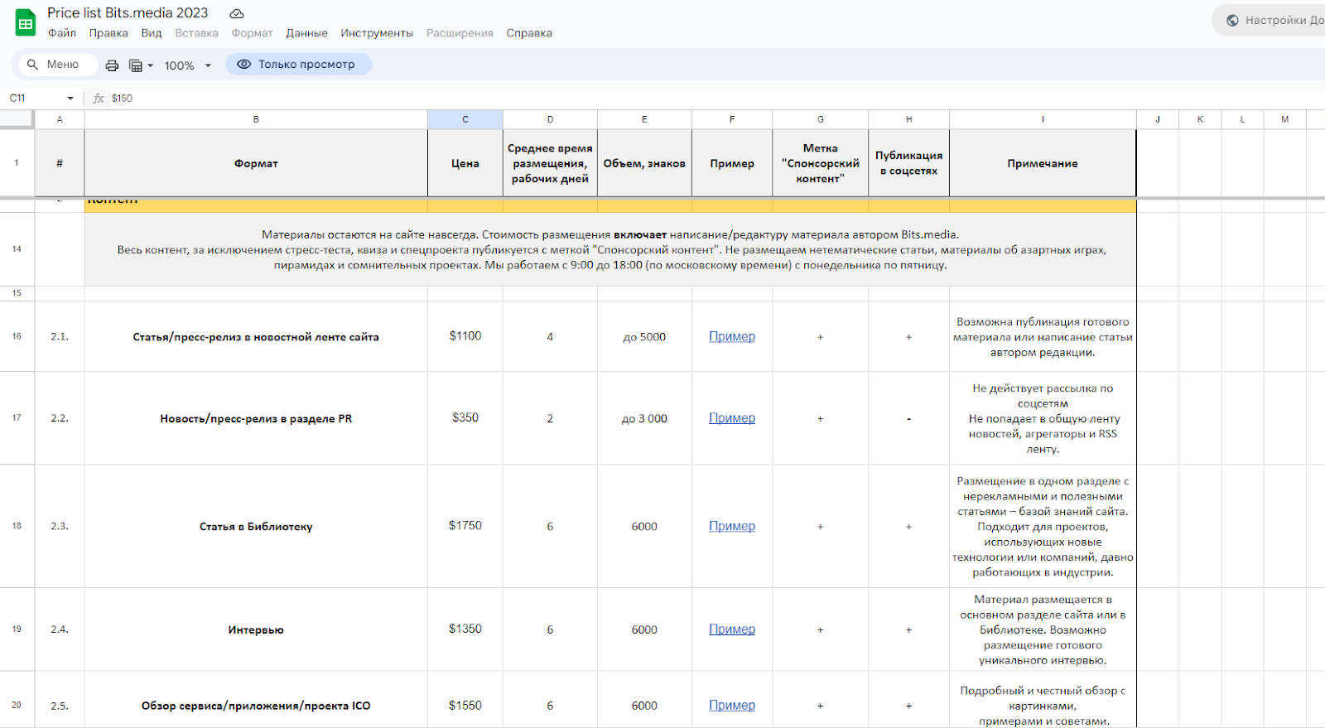Image resolution: width=1325 pixels, height=728 pixels.
Task: Open the Расширения menu
Action: 460,33
